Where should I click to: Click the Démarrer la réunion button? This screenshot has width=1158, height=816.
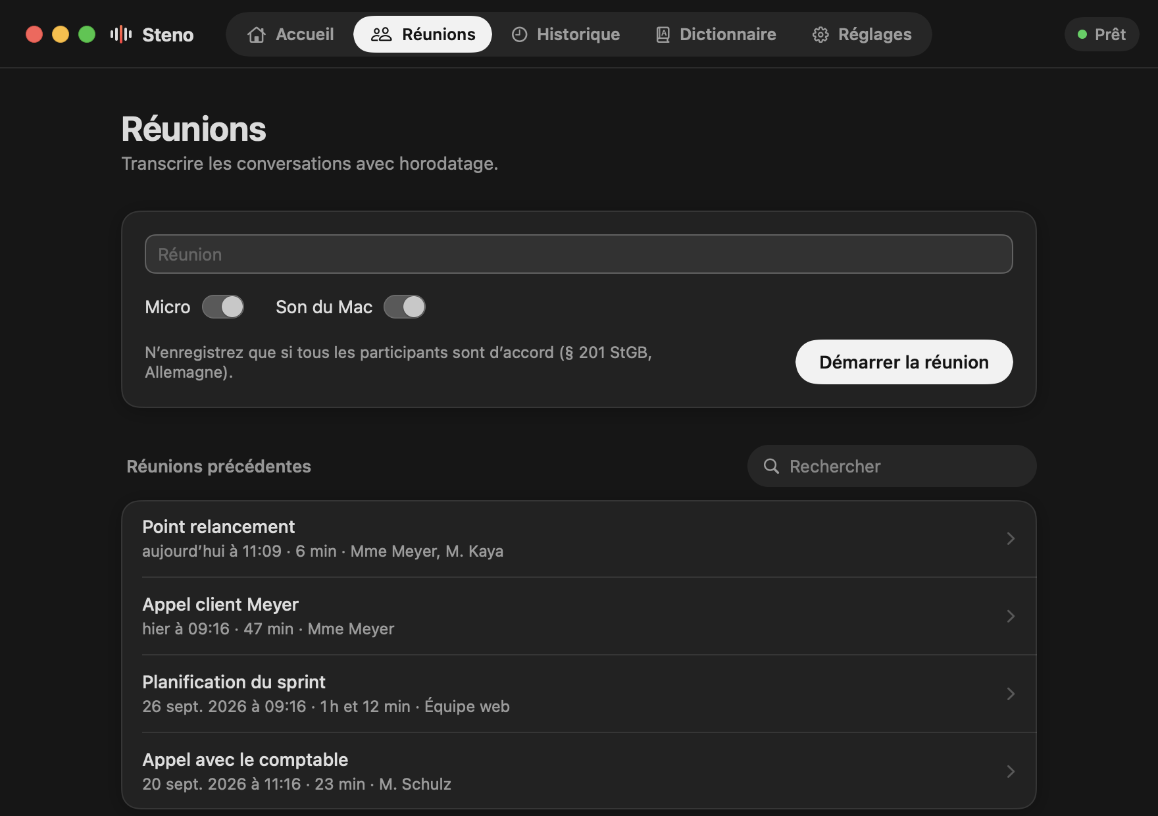904,362
